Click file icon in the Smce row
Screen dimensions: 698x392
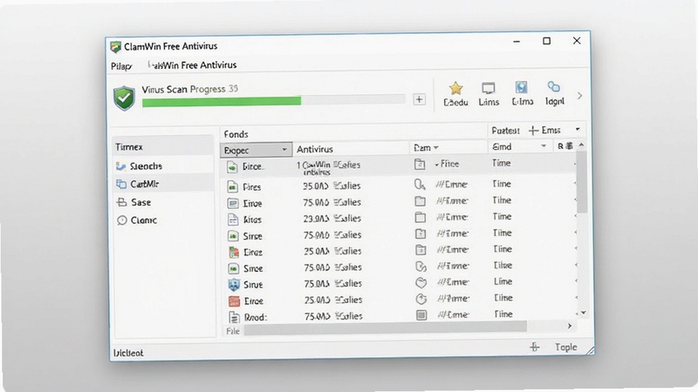233,268
